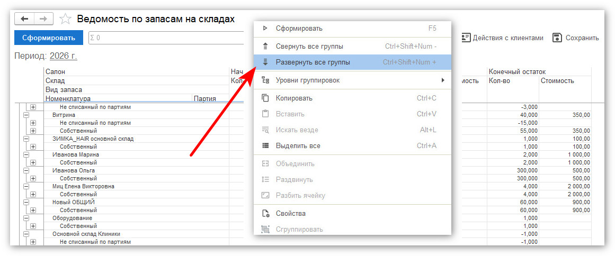The width and height of the screenshot is (615, 256).
Task: Collapse the Основной склад Клиники group
Action: (26, 234)
